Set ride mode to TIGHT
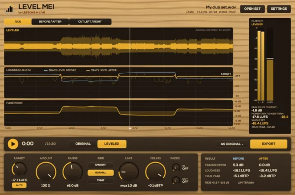Screen dimensions: 295x195 tap(101, 180)
